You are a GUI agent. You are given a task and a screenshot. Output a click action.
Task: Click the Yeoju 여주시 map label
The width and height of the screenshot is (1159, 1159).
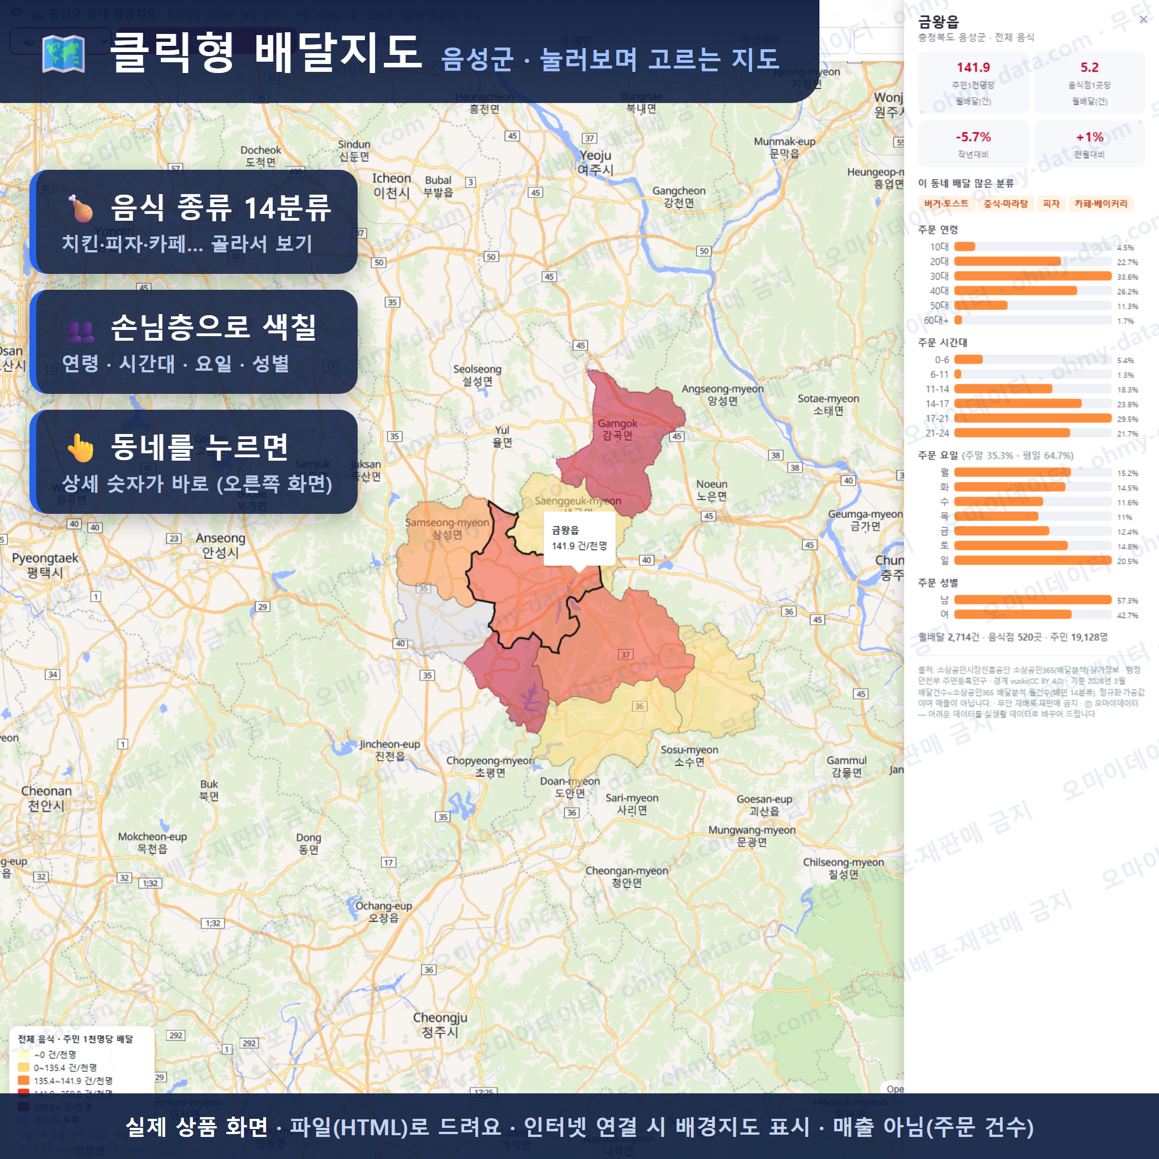[x=595, y=162]
